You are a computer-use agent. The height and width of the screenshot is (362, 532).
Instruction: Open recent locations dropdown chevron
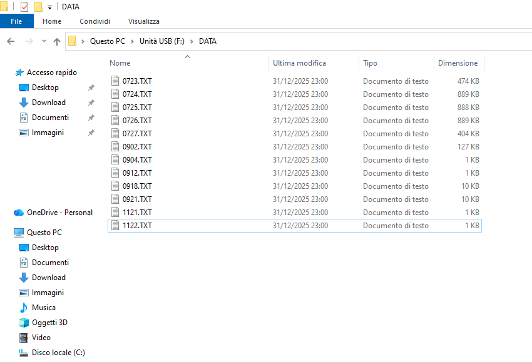coord(44,41)
